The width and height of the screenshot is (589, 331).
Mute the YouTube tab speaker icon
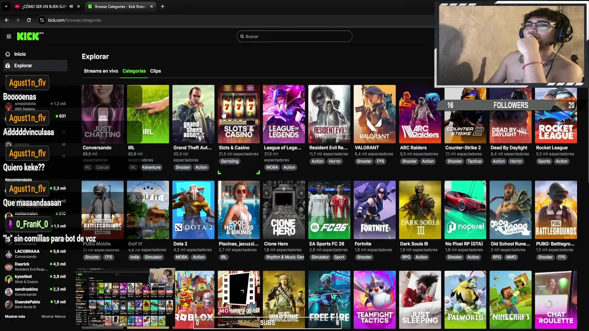tap(71, 6)
